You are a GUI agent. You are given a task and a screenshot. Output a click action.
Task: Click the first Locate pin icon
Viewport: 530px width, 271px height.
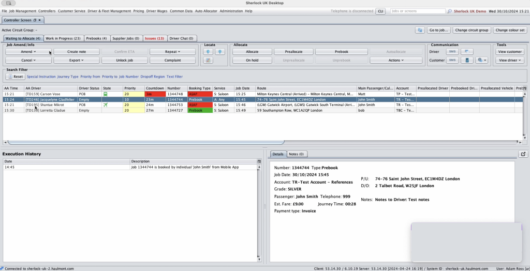(208, 52)
